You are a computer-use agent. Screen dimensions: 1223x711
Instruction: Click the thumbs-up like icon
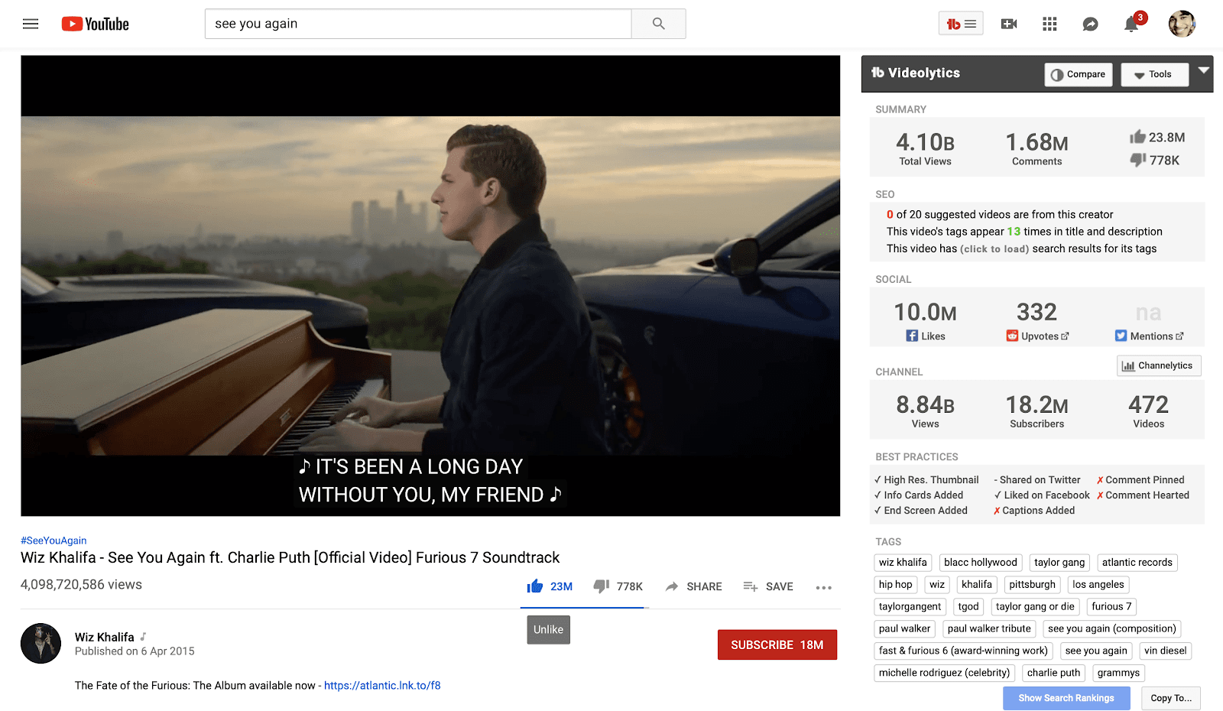pyautogui.click(x=535, y=586)
